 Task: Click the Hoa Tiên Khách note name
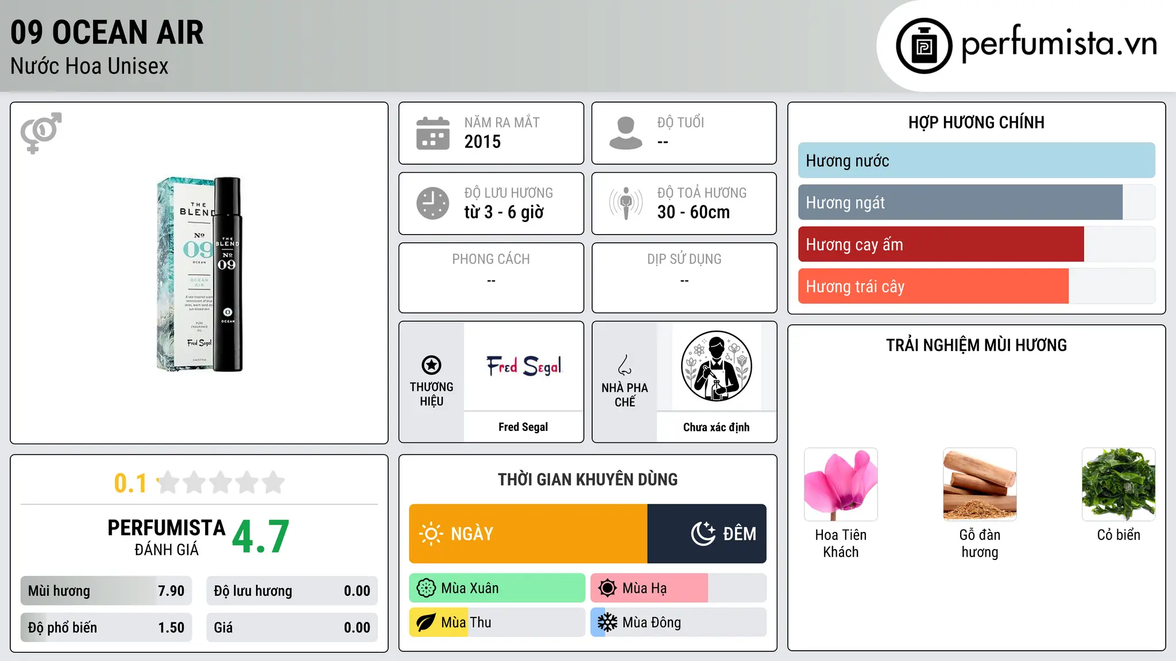coord(841,543)
